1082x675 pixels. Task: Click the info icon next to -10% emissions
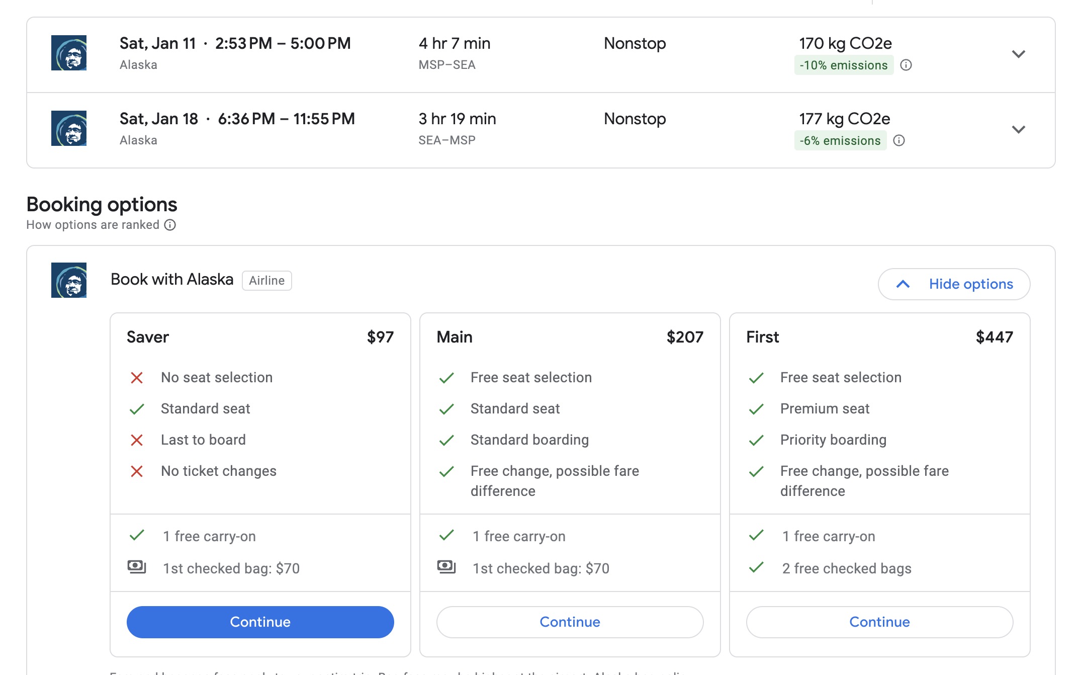click(x=908, y=65)
